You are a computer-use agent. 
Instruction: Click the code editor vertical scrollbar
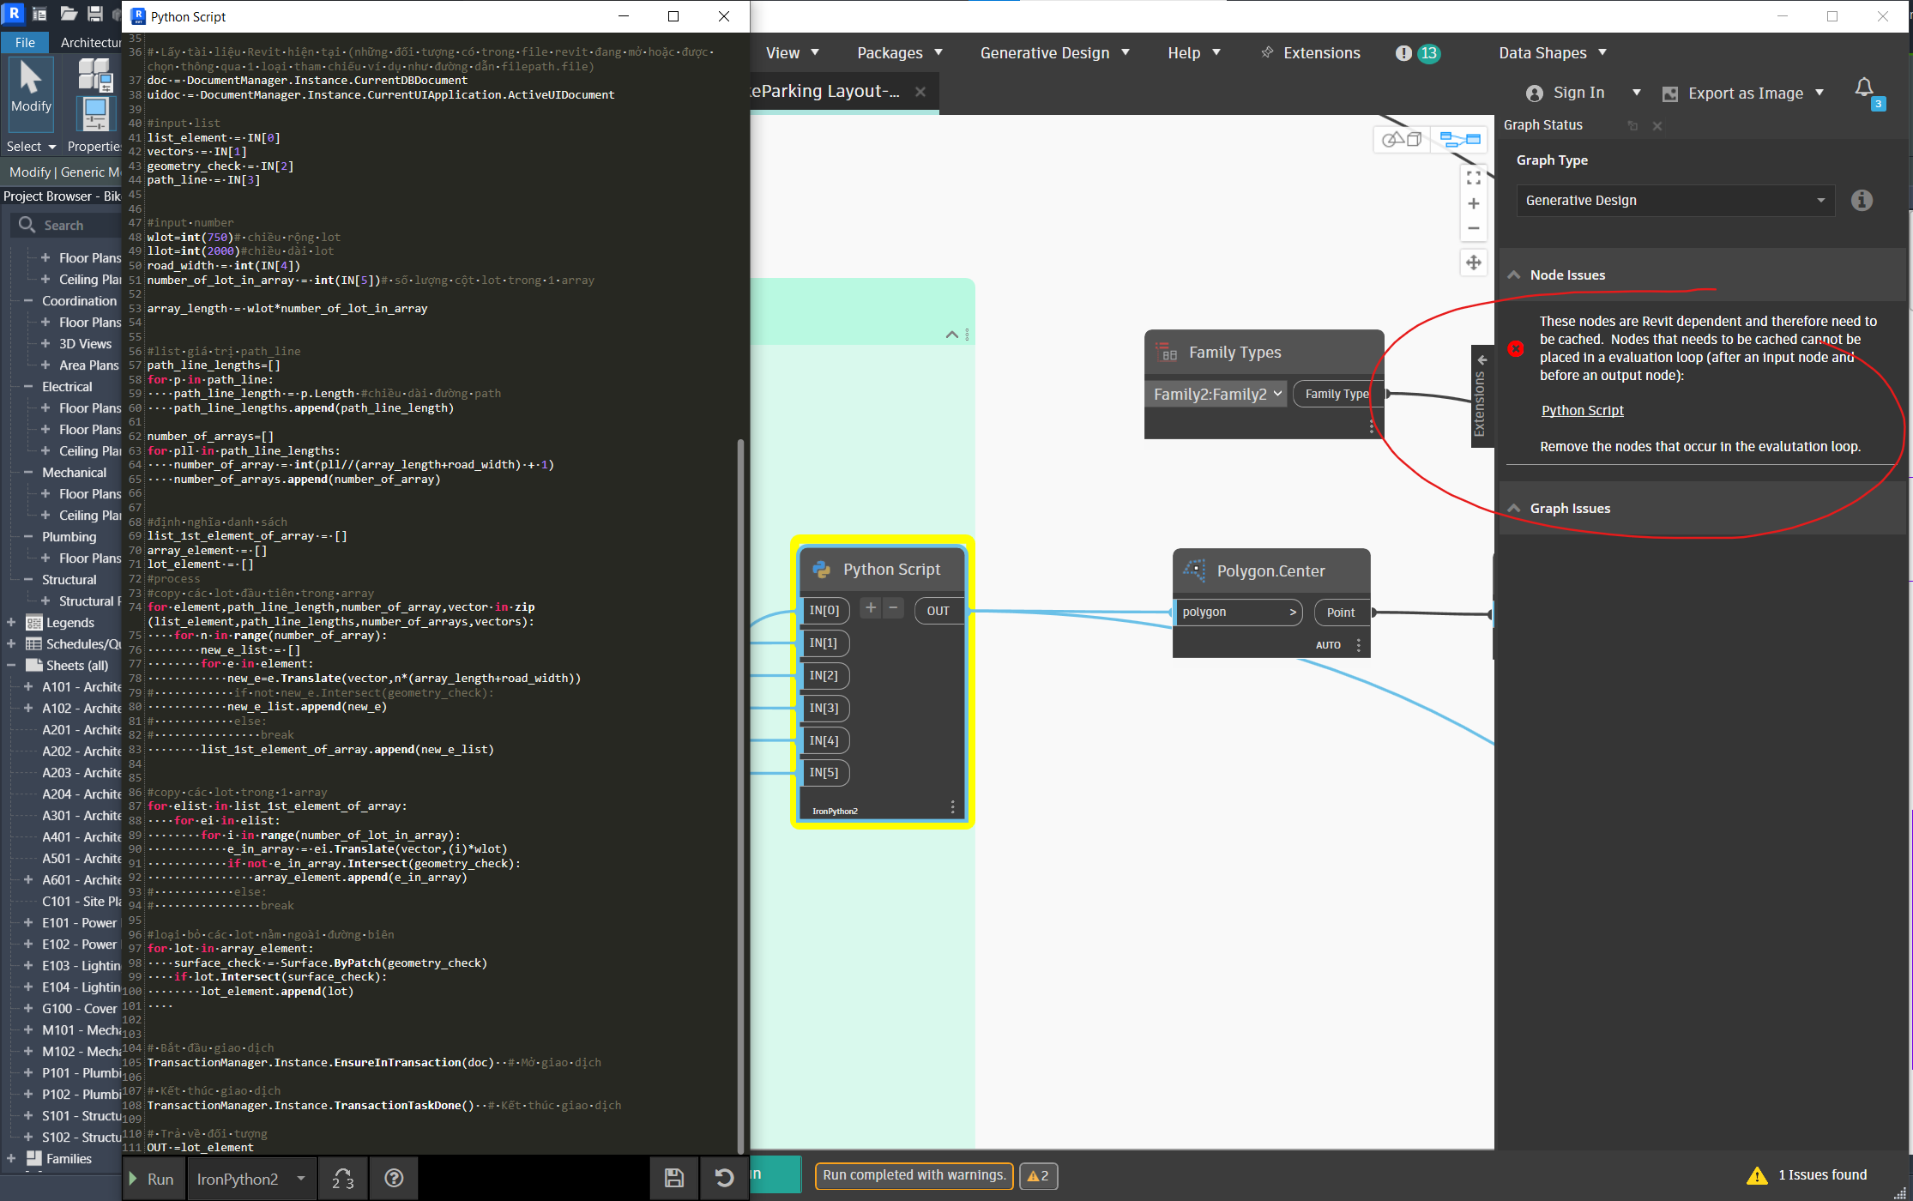pos(740,772)
